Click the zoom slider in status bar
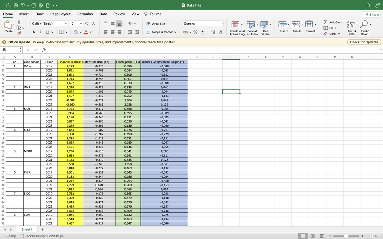The width and height of the screenshot is (383, 239). [346, 236]
